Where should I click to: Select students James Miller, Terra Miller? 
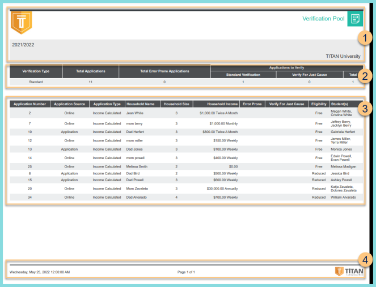point(340,141)
